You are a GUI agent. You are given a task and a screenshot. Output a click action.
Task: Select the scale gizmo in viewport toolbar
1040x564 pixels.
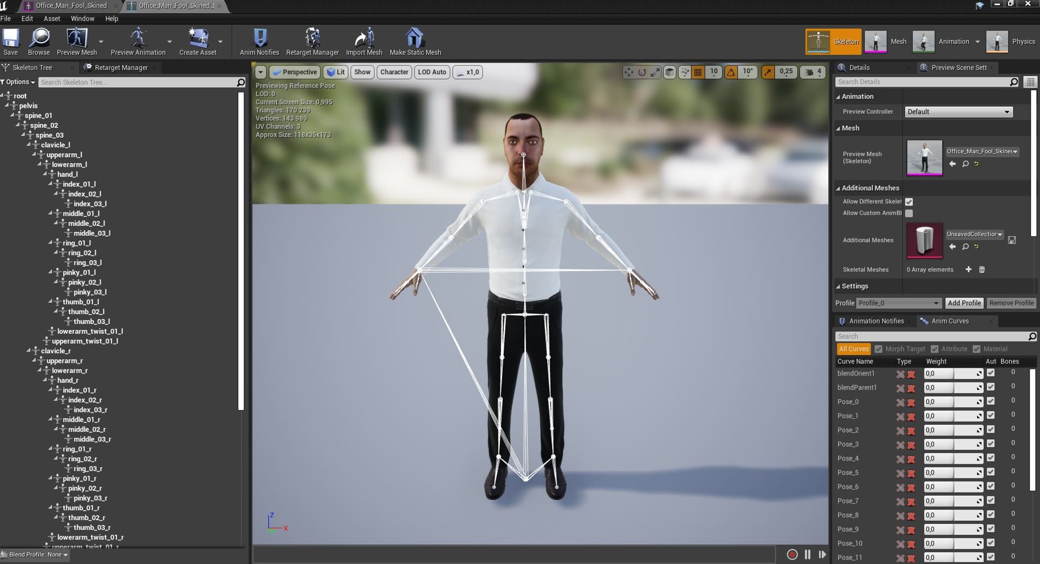[655, 72]
